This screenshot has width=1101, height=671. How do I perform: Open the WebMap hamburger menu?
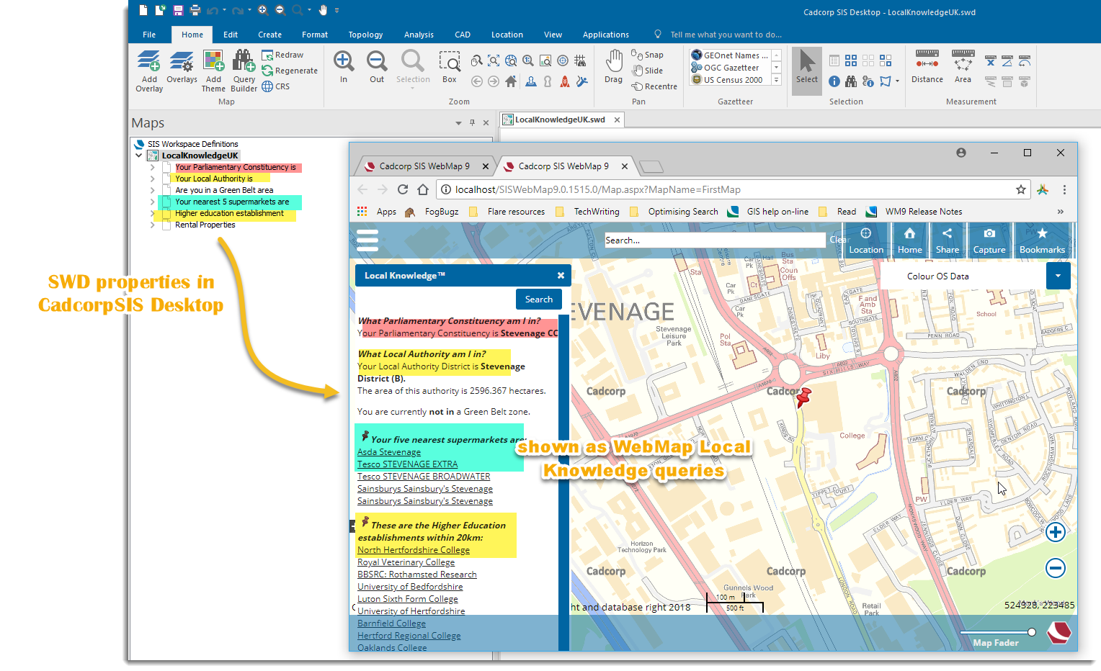pos(367,240)
